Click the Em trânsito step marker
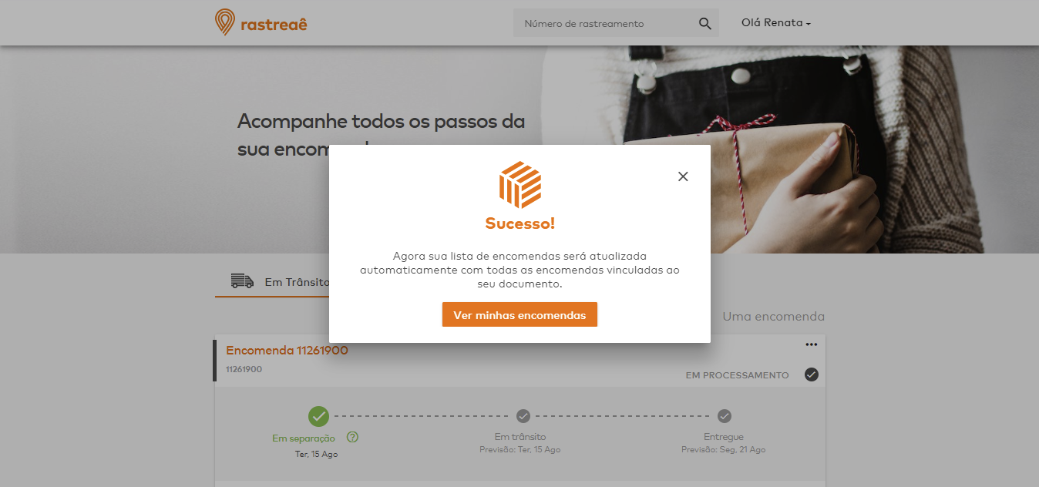 click(x=523, y=416)
